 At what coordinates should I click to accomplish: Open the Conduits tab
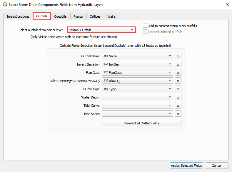(x=60, y=16)
